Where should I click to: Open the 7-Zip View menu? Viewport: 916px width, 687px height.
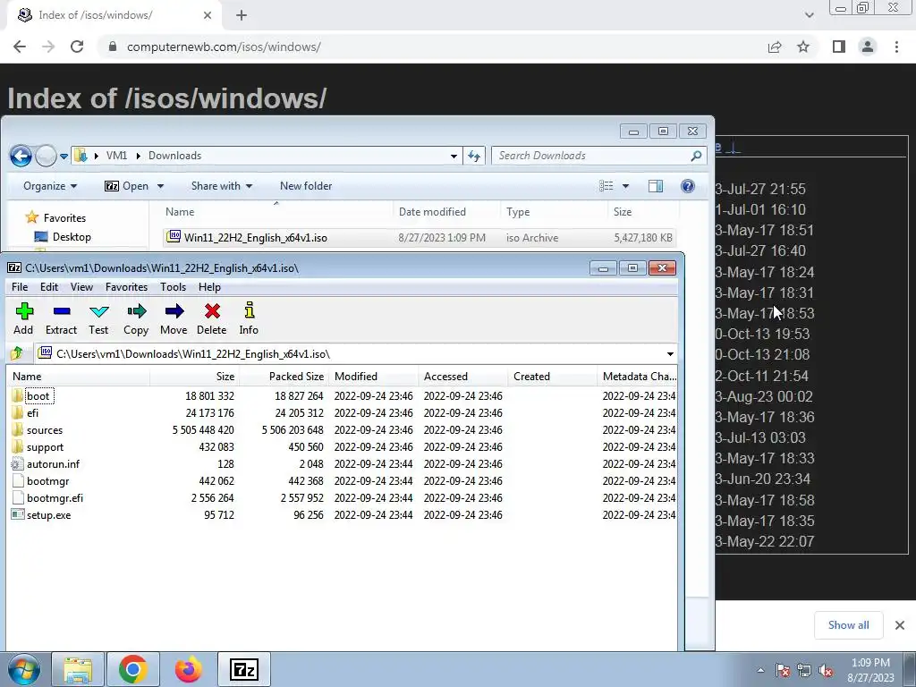[81, 287]
